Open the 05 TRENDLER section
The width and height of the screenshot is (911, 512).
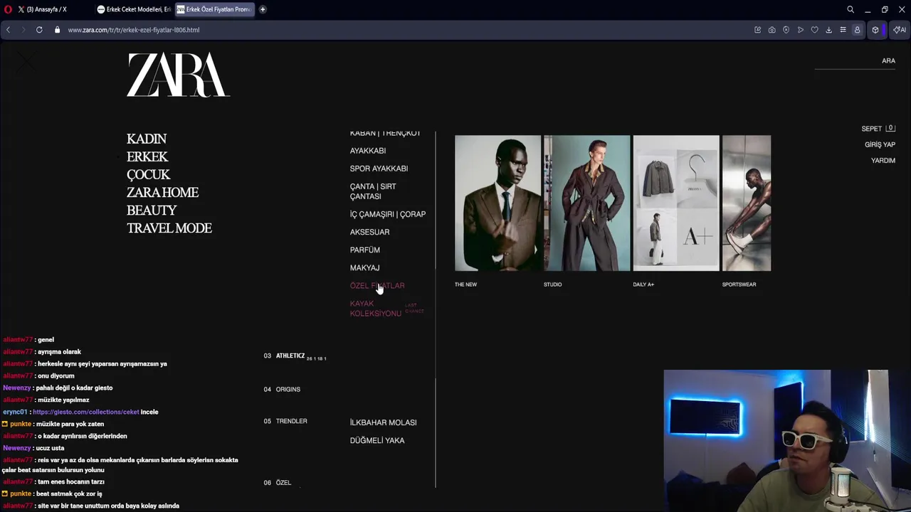[x=285, y=421]
